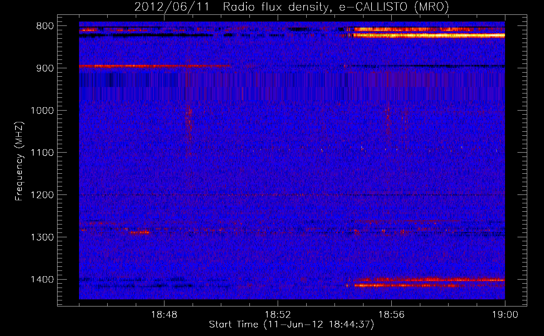Screen dimensions: 544x336
Task: Click the 900 frequency tick label
Action: tap(45, 68)
